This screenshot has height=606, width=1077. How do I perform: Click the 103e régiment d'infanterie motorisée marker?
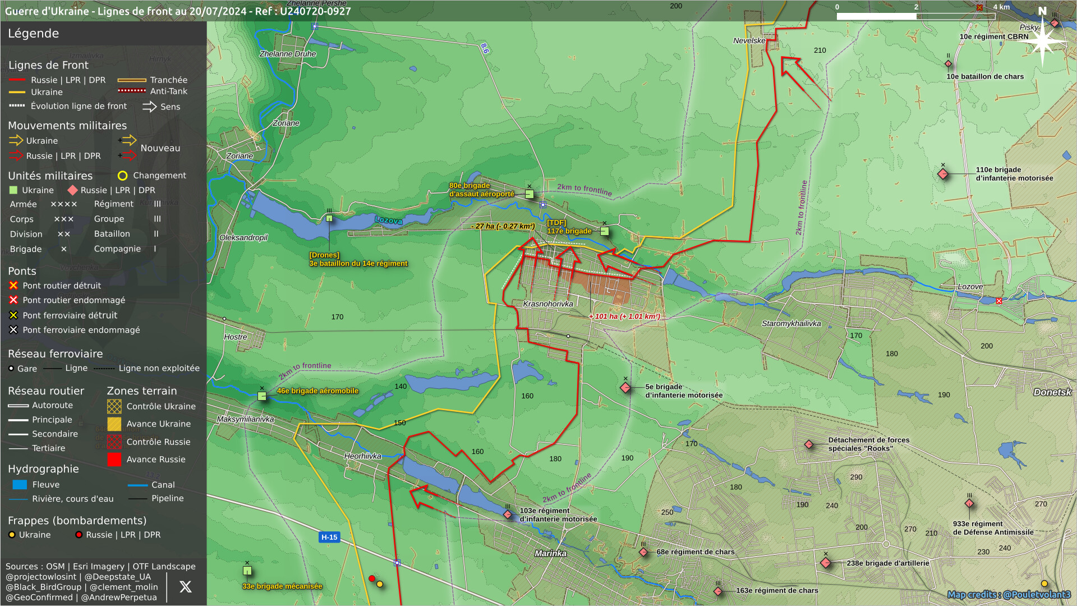point(508,515)
